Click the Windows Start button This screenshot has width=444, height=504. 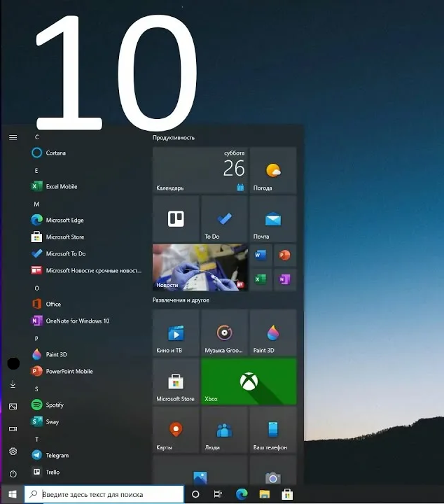click(13, 494)
